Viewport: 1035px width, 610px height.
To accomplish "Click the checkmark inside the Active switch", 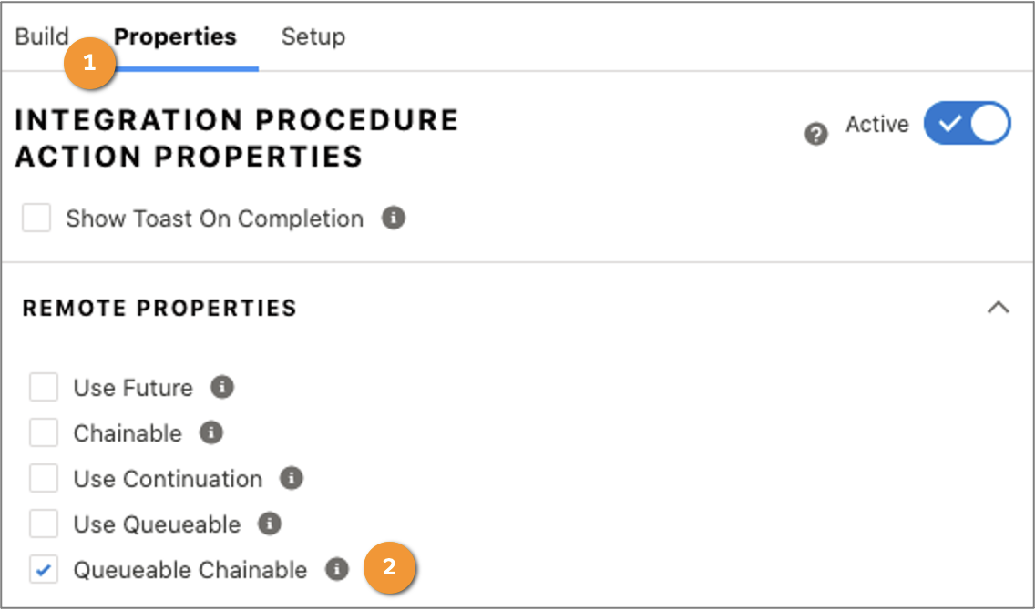I will click(948, 123).
